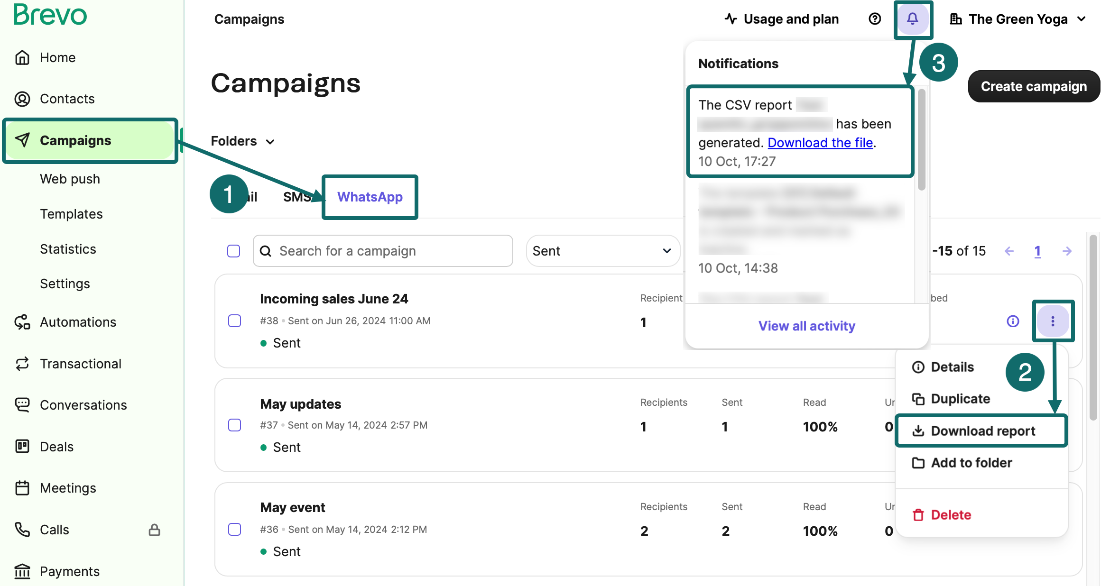Viewport: 1110px width, 586px height.
Task: Open three-dot menu for Incoming sales June 24
Action: click(x=1053, y=321)
